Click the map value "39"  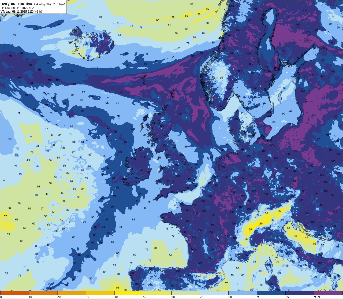[247, 239]
